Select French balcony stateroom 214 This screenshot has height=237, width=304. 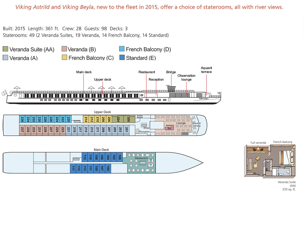(86, 119)
